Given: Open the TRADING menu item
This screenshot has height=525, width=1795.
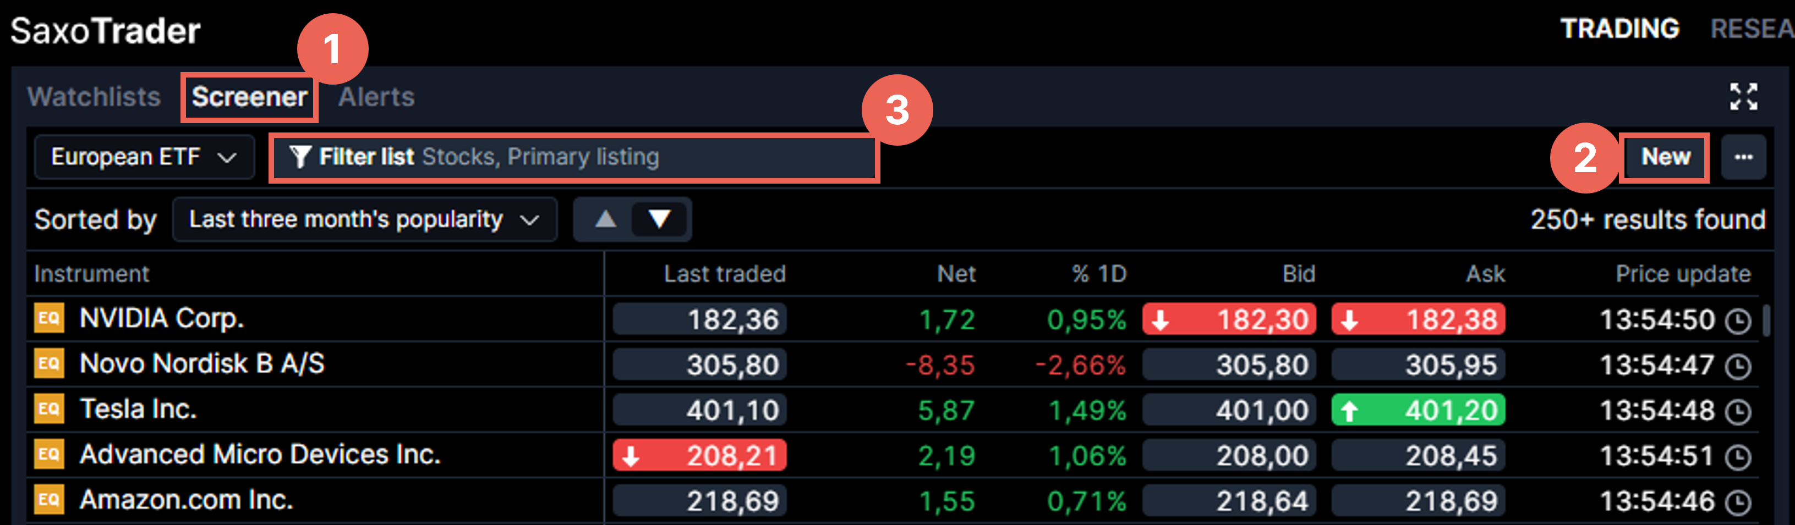Looking at the screenshot, I should (1619, 29).
